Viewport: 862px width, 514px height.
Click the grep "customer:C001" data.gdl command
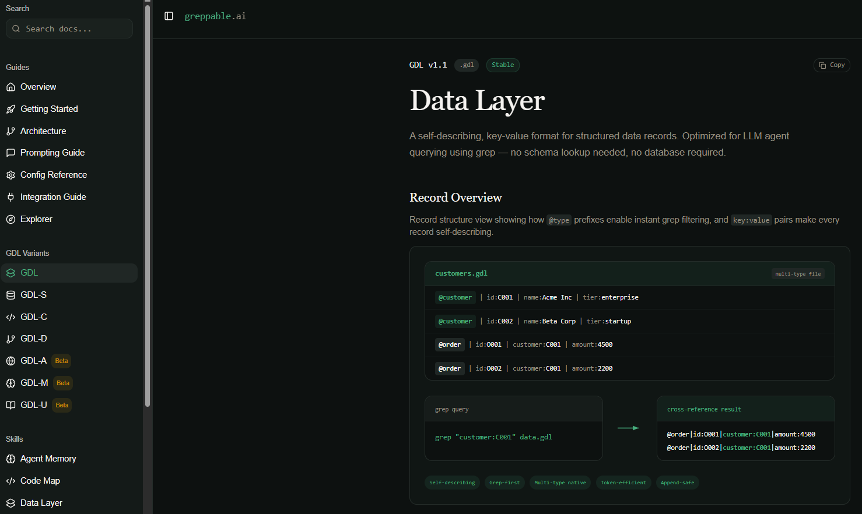(493, 437)
